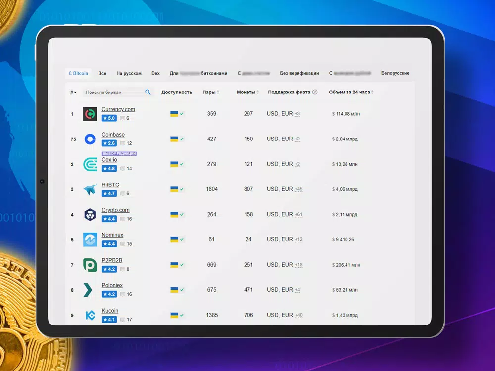Image resolution: width=495 pixels, height=371 pixels.
Task: Expand Crypto.com +61 more fiat currencies
Action: (x=298, y=215)
